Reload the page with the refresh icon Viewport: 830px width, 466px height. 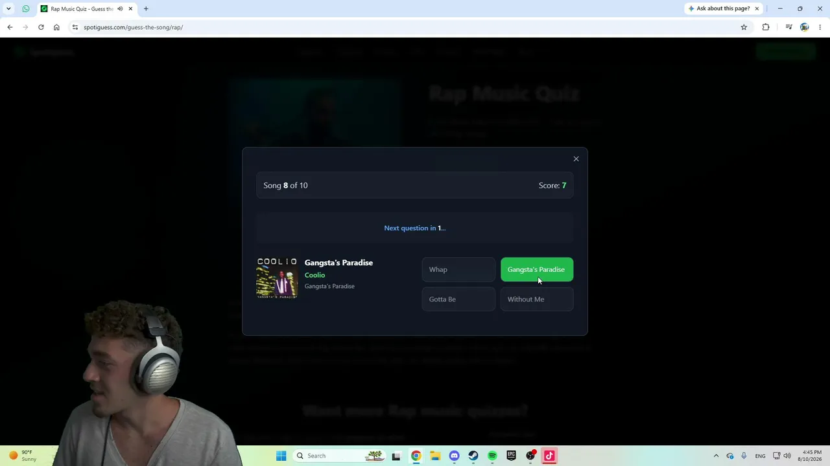(x=41, y=27)
